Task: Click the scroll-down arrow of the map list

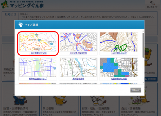Action: click(x=143, y=82)
